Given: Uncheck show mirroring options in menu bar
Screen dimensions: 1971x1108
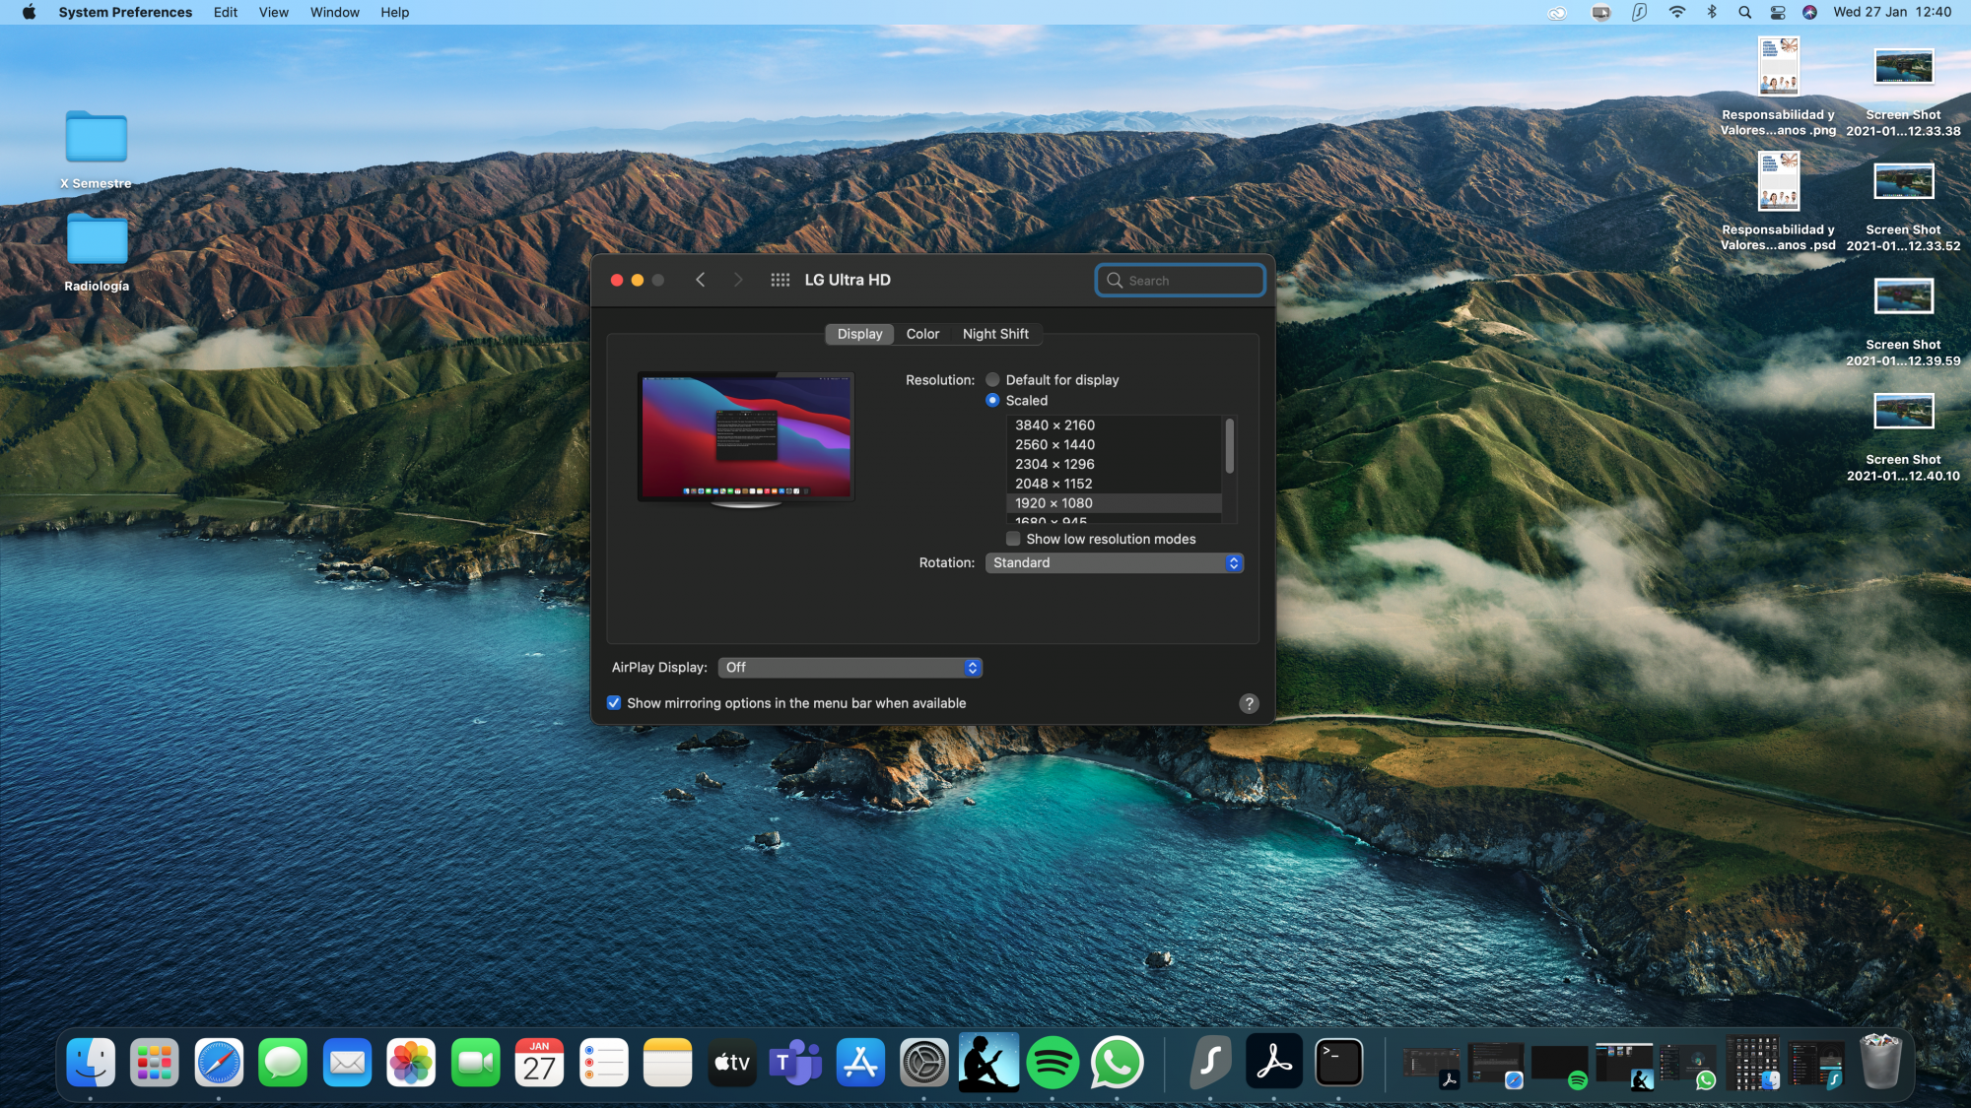Looking at the screenshot, I should (x=614, y=703).
